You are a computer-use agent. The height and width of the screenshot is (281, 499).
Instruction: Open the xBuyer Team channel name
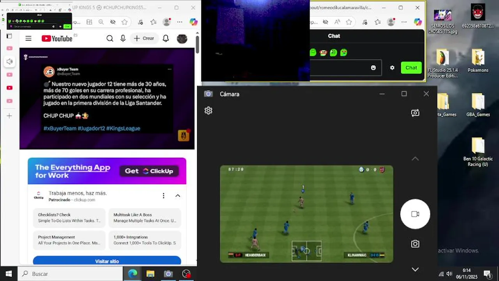[67, 69]
